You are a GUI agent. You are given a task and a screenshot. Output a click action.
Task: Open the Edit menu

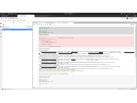coord(6,21)
